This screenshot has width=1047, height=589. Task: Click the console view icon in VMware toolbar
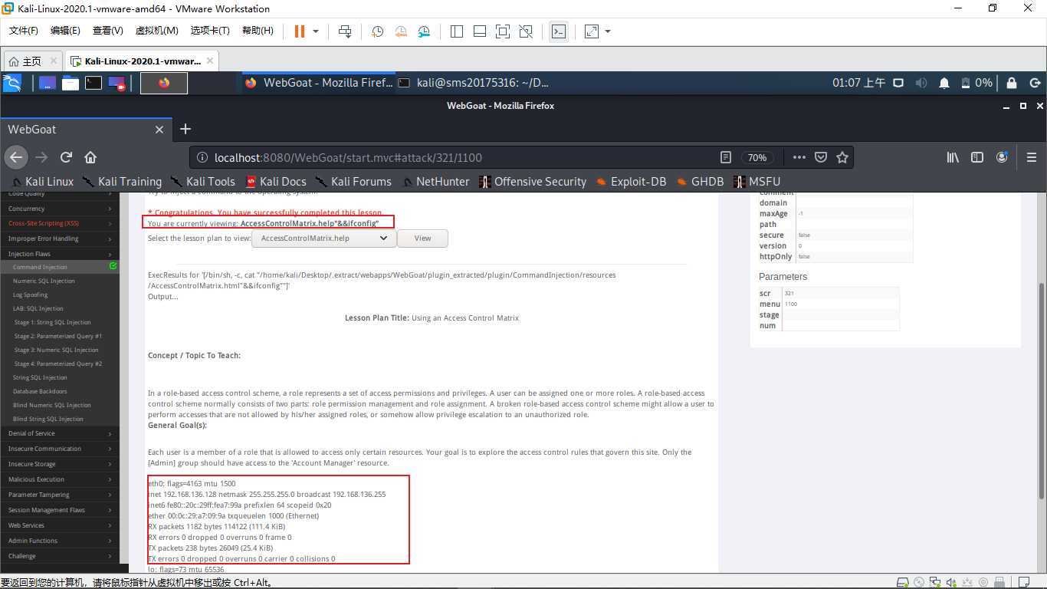click(559, 31)
